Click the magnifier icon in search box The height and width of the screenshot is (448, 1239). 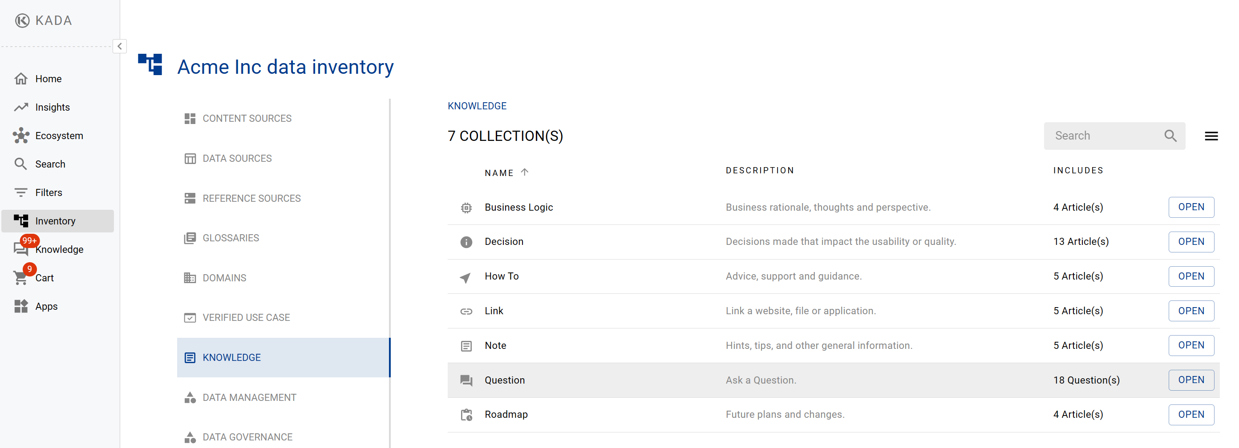click(1170, 136)
